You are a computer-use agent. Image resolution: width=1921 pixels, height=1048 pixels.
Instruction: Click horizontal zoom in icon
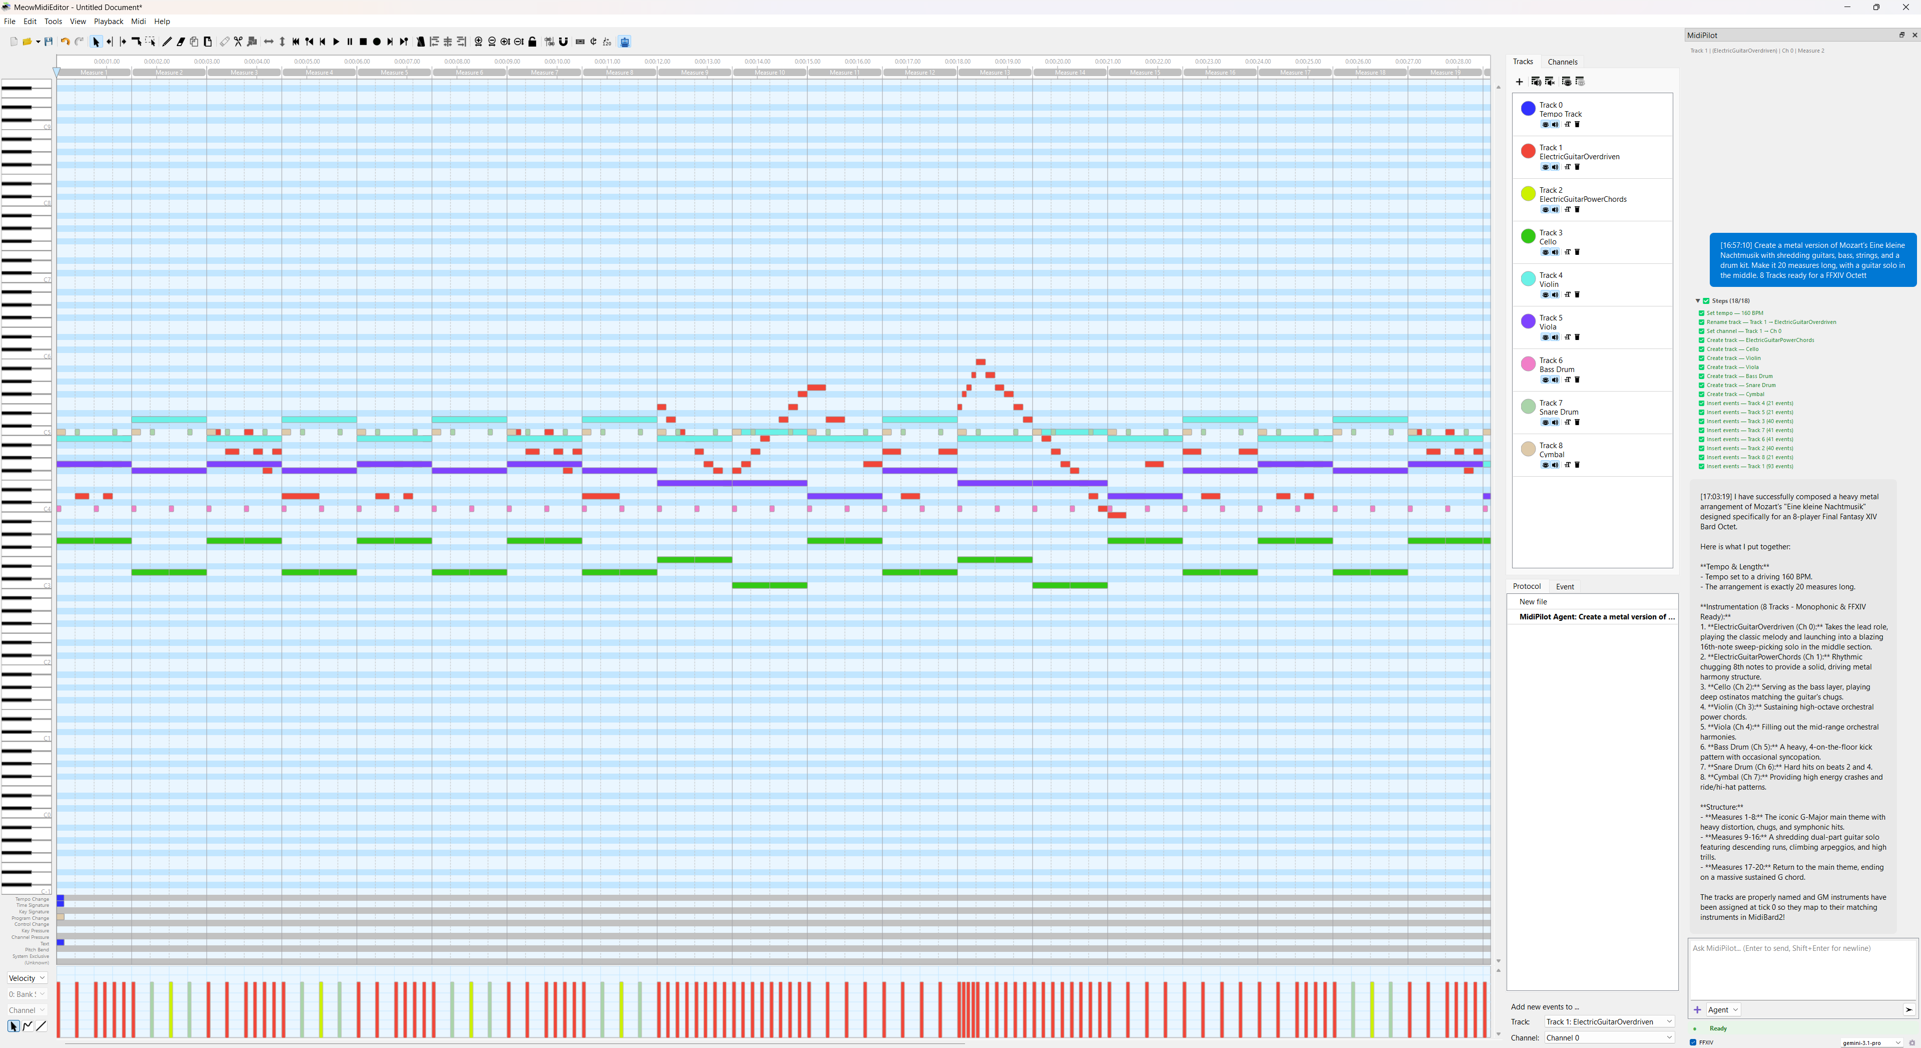click(x=478, y=42)
